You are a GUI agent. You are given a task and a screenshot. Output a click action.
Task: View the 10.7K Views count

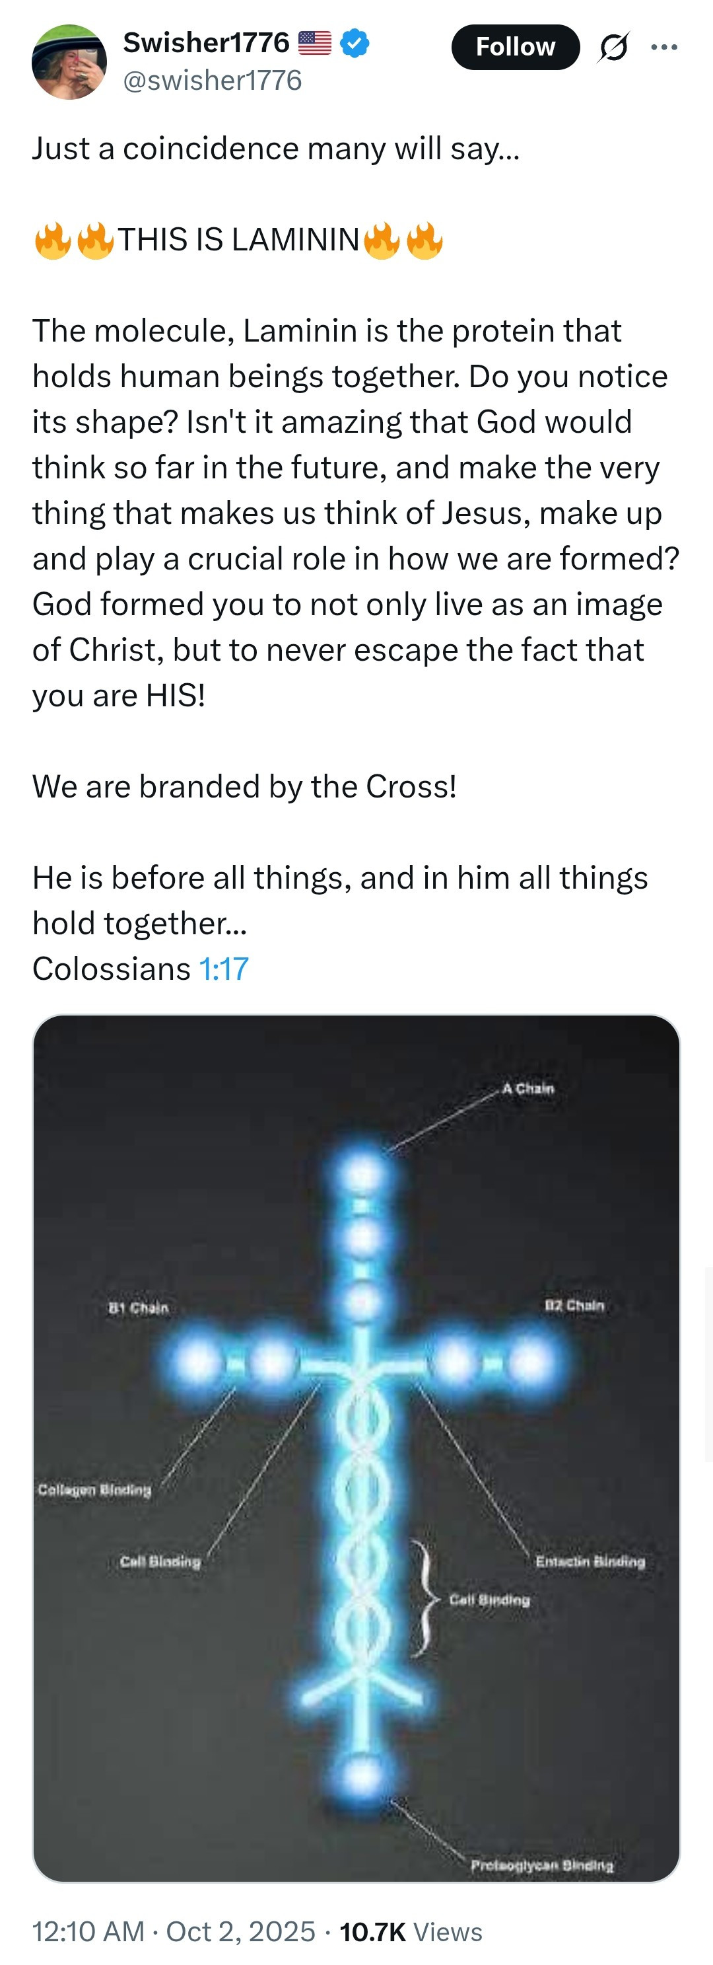tap(411, 1931)
